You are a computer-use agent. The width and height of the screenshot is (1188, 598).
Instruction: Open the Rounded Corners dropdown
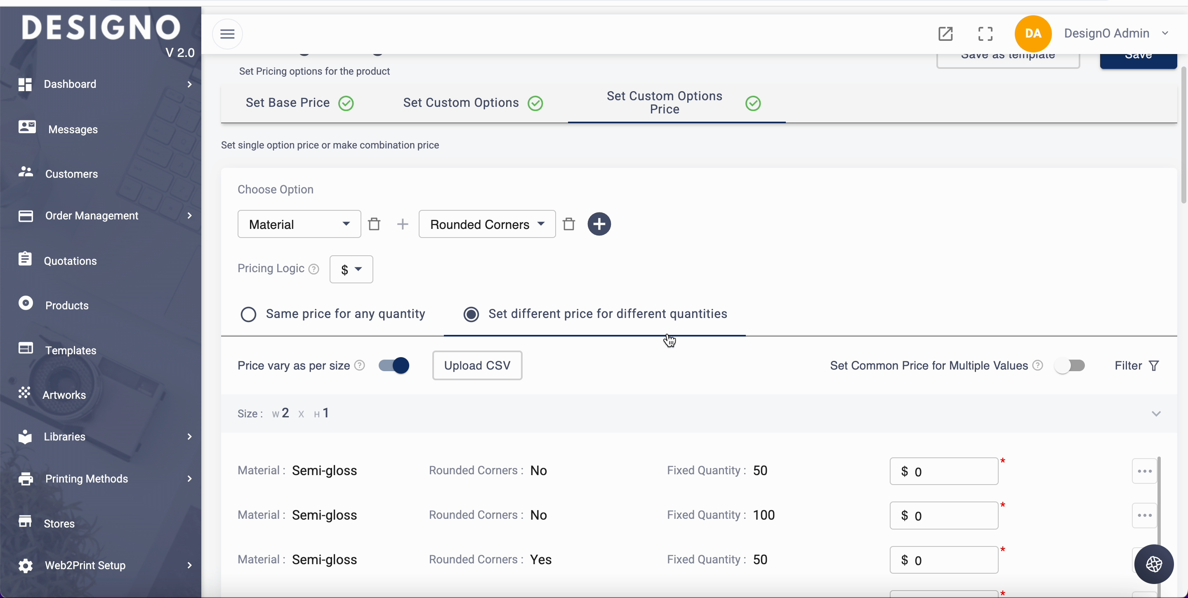(x=487, y=224)
